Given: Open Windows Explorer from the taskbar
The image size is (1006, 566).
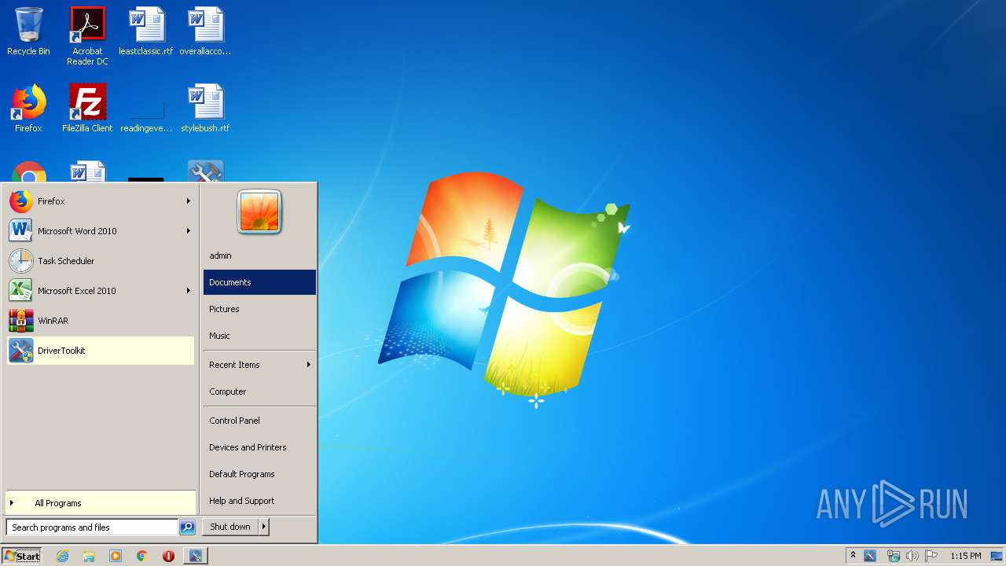Looking at the screenshot, I should point(89,556).
